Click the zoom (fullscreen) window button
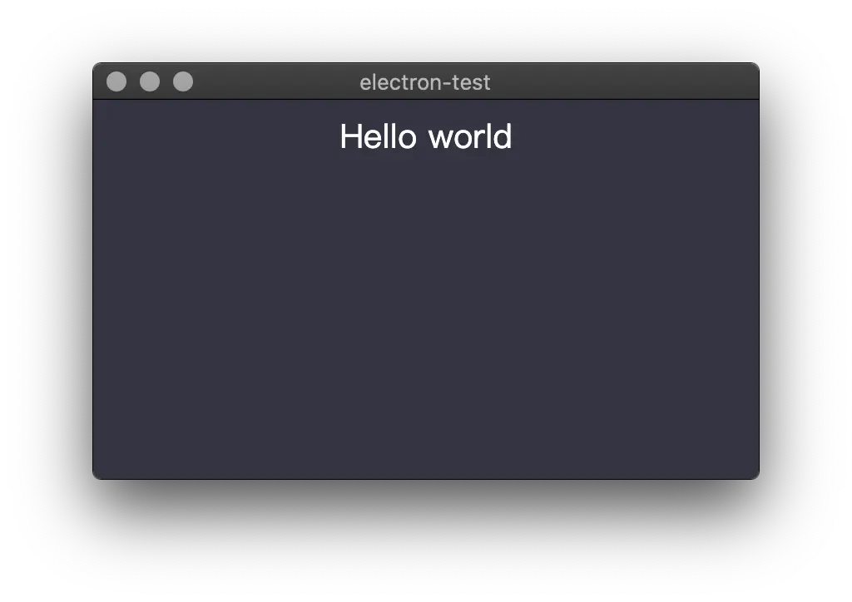 [183, 82]
